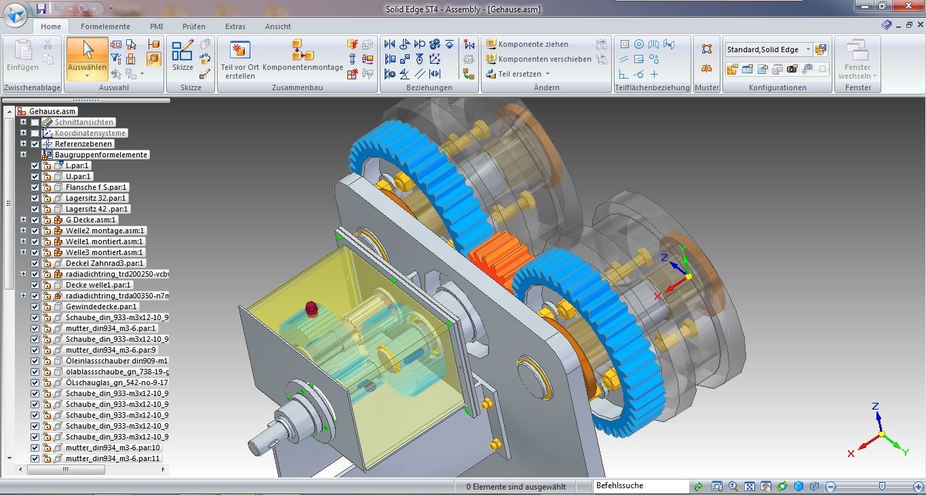The height and width of the screenshot is (495, 926).
Task: Uncheck the Referenzebenen checkbox
Action: (x=35, y=144)
